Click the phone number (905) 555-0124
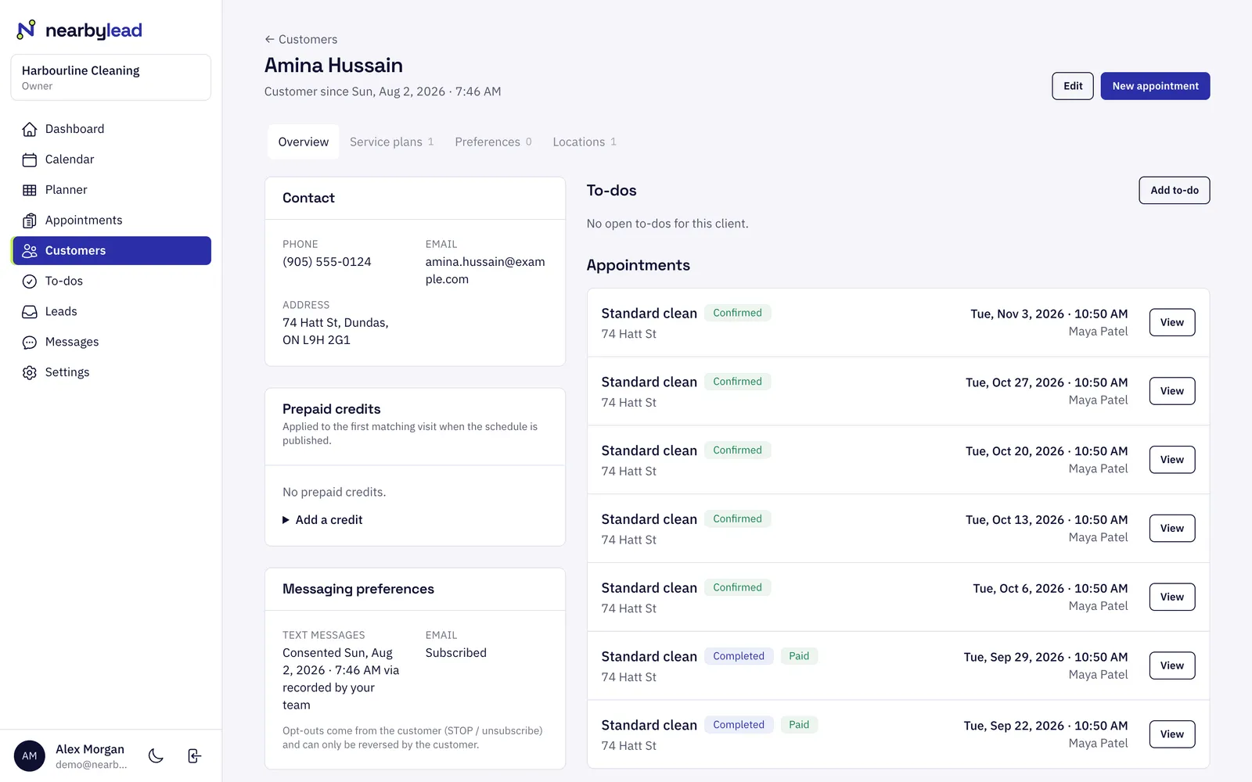The image size is (1252, 782). [x=327, y=262]
